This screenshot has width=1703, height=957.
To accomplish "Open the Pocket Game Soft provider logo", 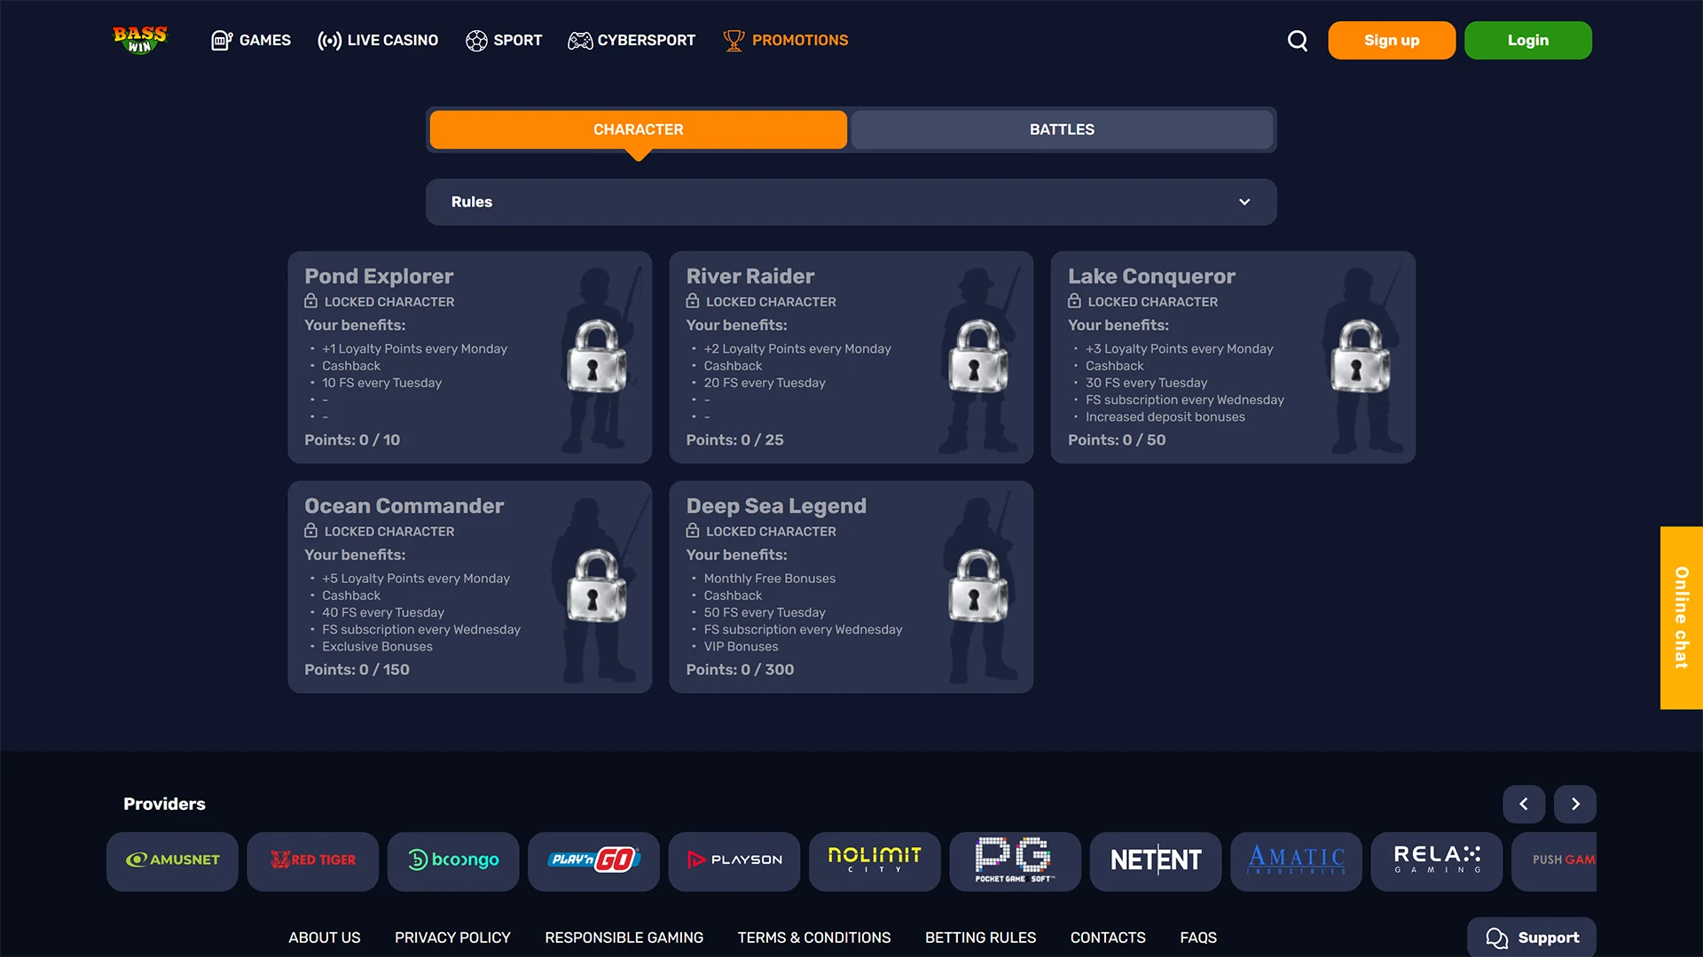I will click(x=1015, y=860).
